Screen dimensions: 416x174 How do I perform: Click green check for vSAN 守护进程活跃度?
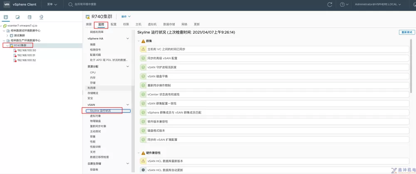tap(143, 67)
